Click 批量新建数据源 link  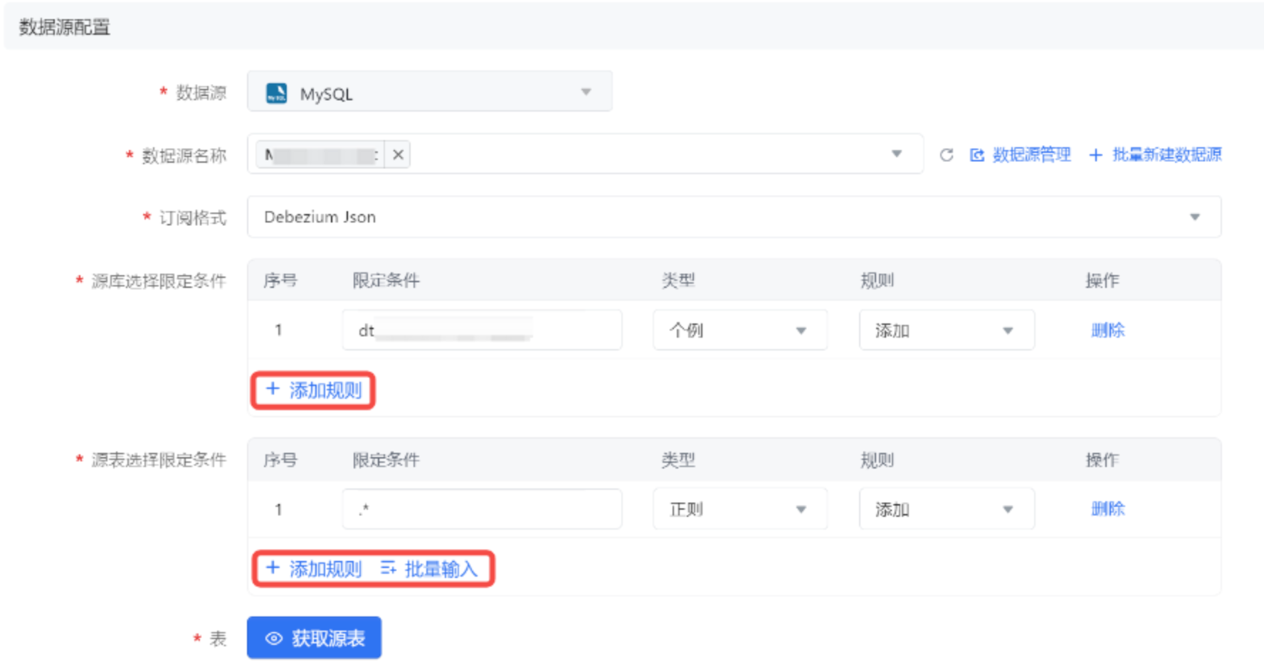point(1156,155)
